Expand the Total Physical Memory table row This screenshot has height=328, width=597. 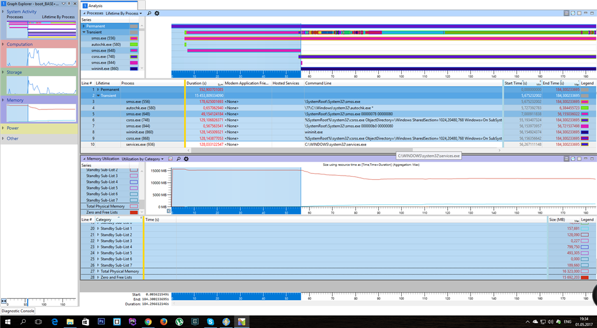(x=98, y=272)
